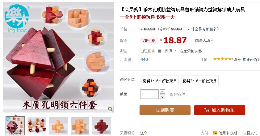Click the quantity input field
This screenshot has height=136, width=260.
pos(149,94)
